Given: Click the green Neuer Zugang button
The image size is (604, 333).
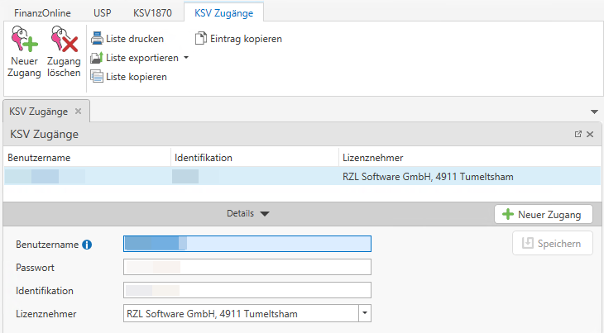Looking at the screenshot, I should pos(543,214).
